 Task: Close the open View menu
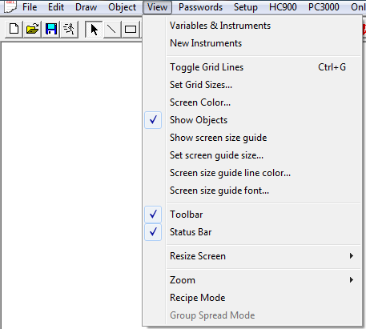pos(157,7)
